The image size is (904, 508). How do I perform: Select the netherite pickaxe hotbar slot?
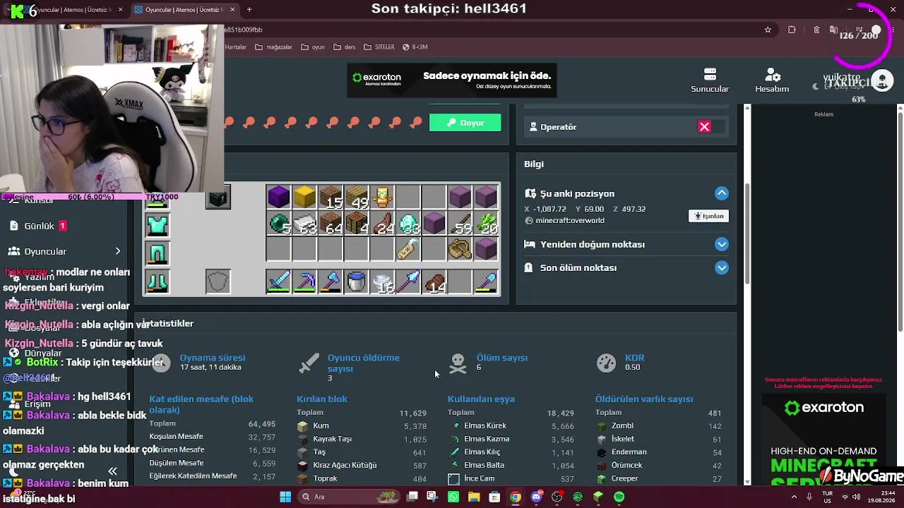coord(304,281)
